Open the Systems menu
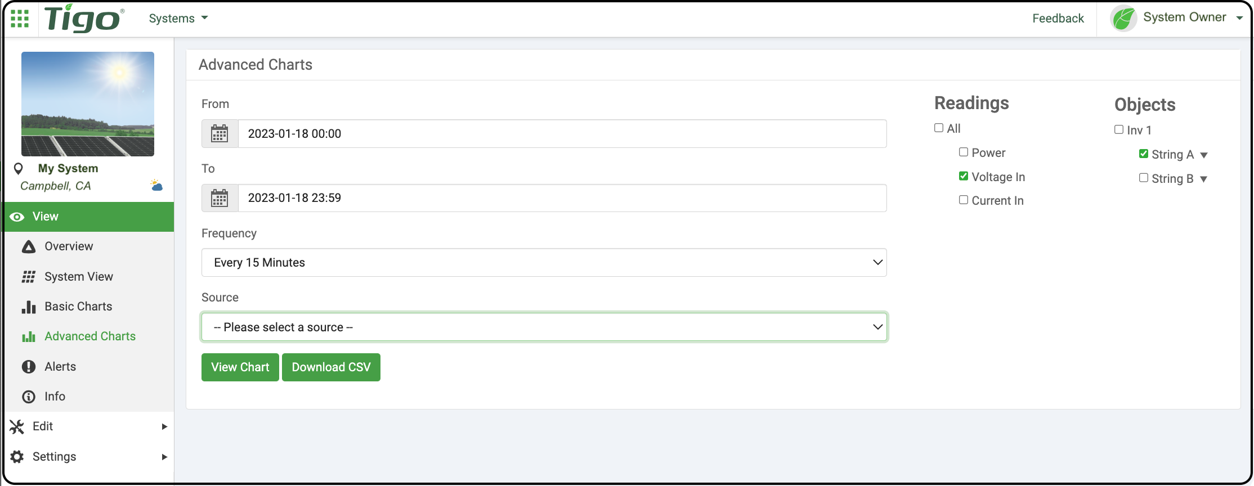The image size is (1254, 486). (x=178, y=19)
